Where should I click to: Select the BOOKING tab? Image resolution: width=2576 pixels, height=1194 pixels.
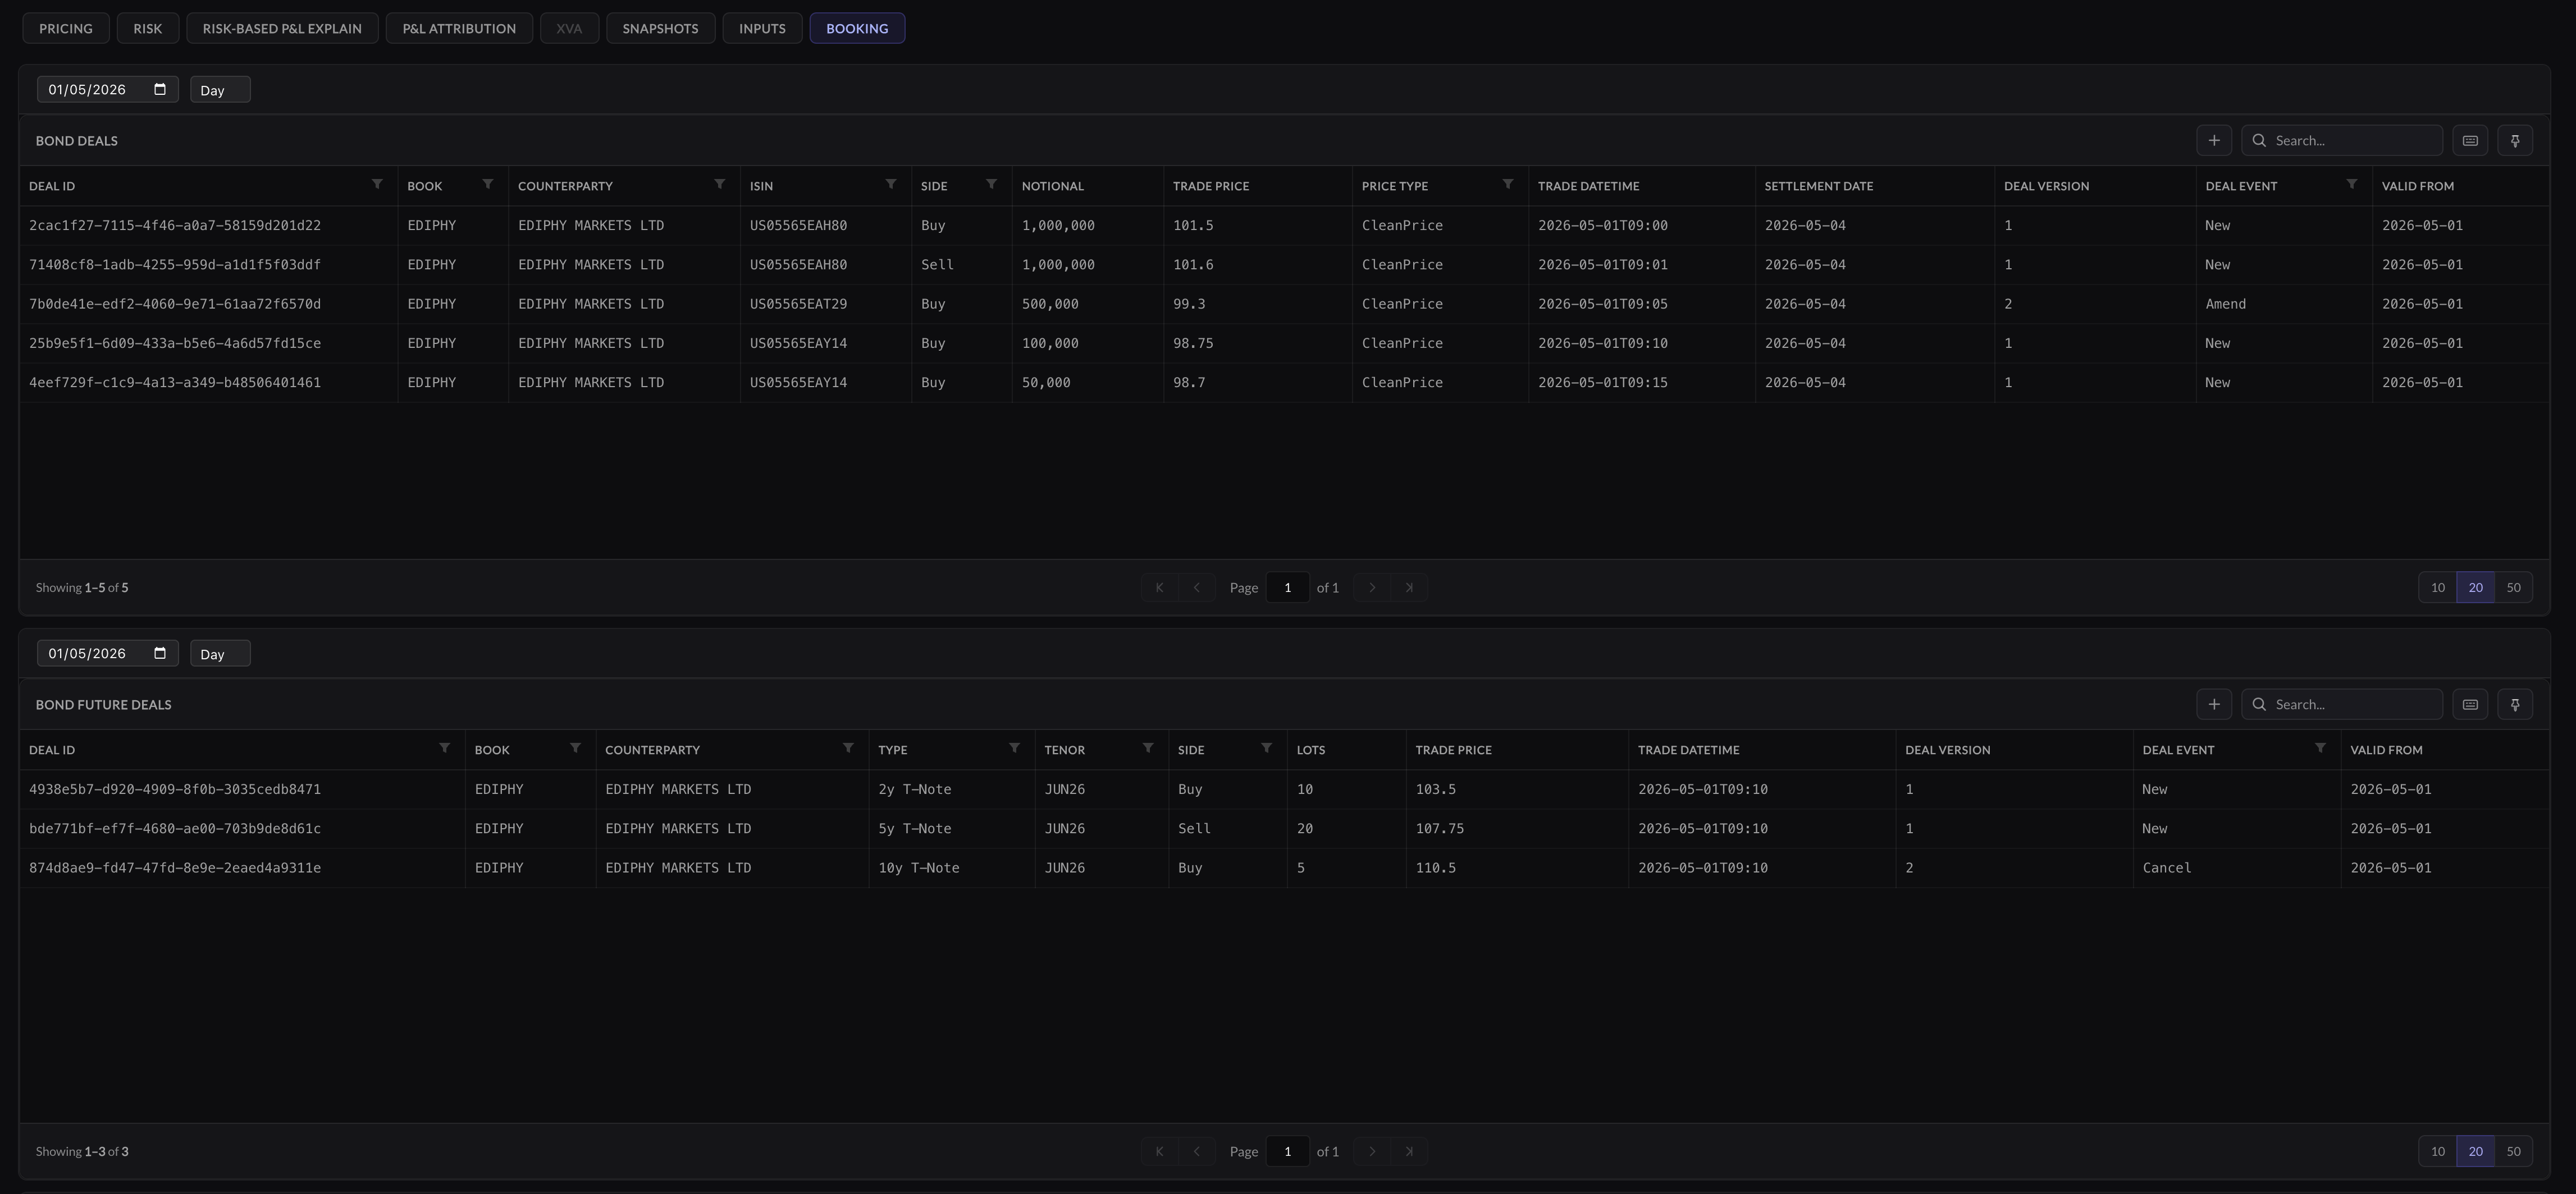click(857, 28)
